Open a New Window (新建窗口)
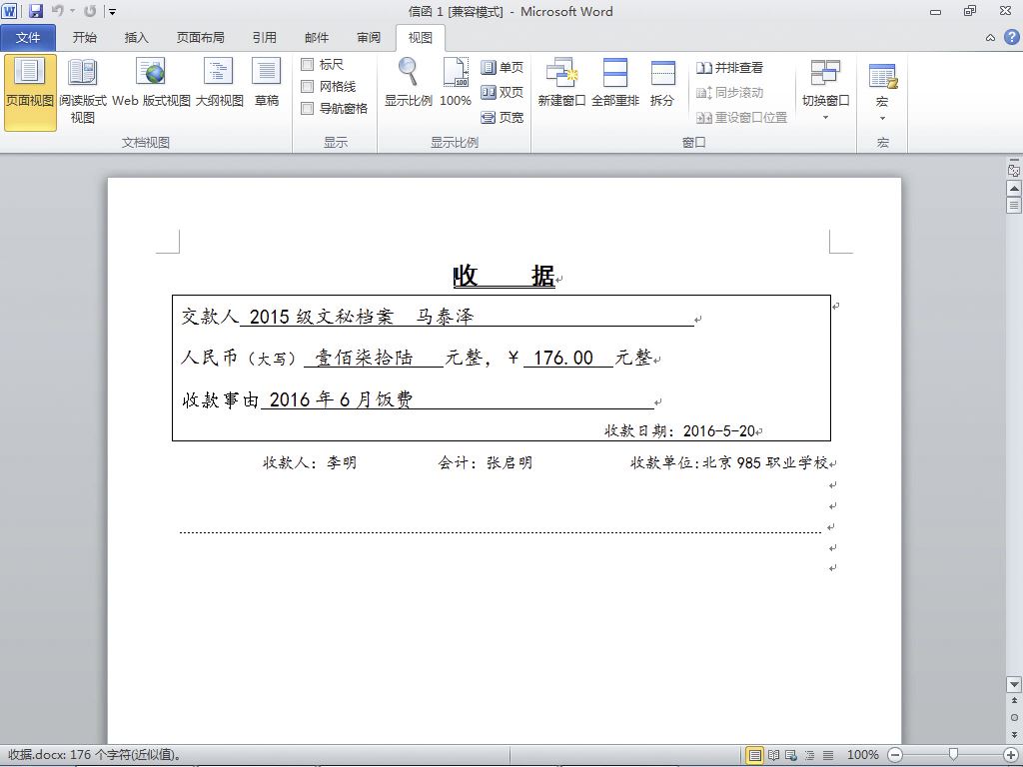 (561, 84)
